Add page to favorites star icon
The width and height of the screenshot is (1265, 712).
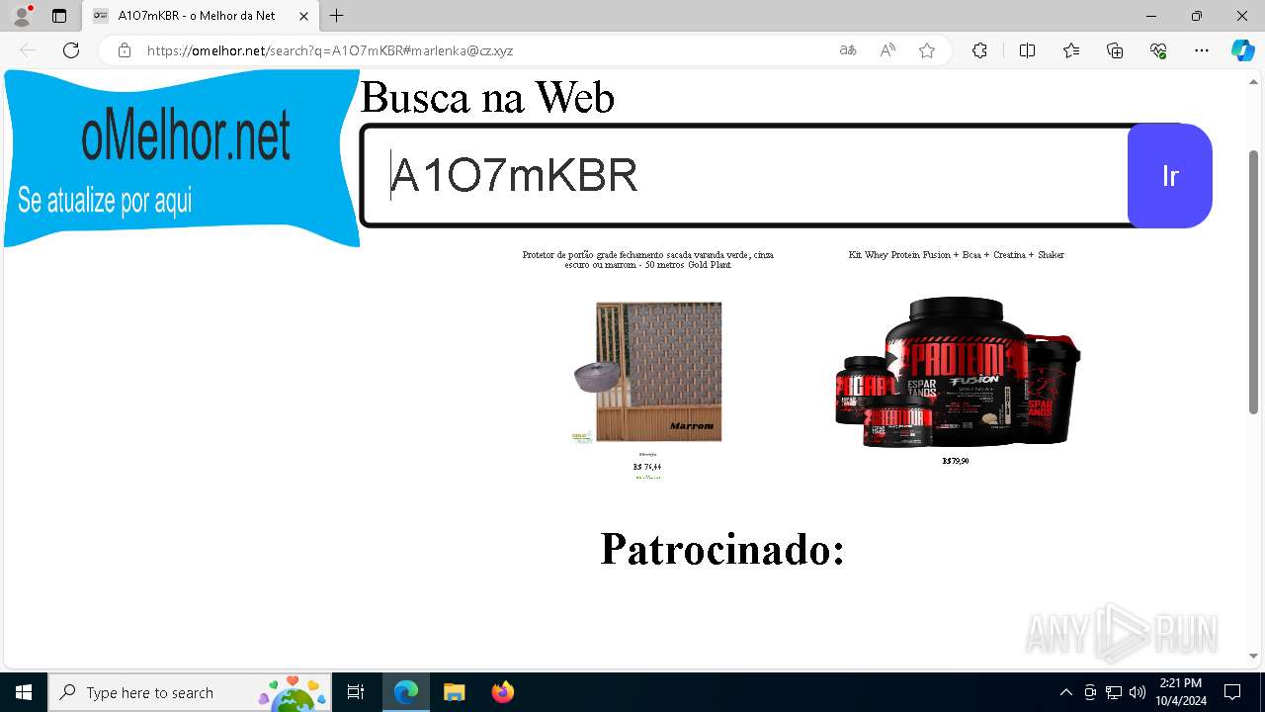click(x=927, y=50)
